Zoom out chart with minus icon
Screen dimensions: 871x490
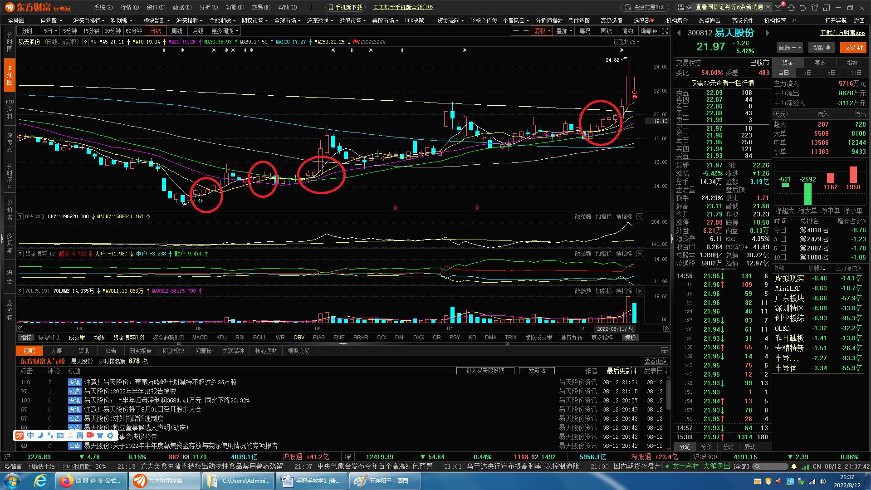tap(526, 31)
